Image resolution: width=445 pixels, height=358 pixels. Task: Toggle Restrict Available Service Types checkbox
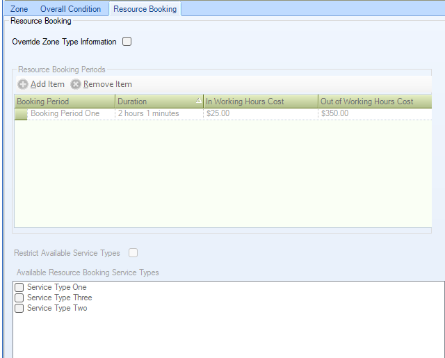pos(133,253)
